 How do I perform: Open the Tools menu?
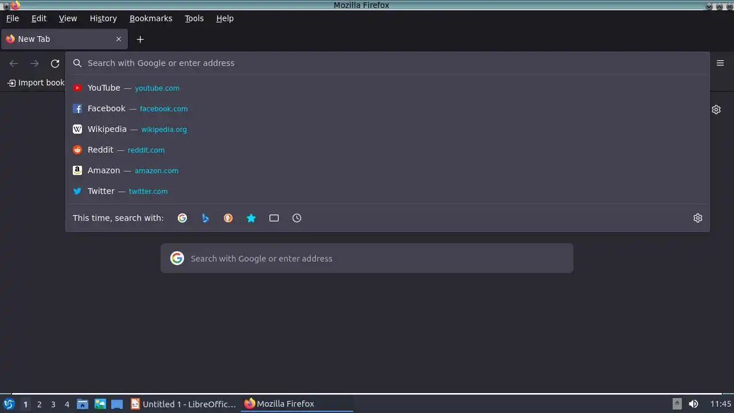click(x=194, y=18)
